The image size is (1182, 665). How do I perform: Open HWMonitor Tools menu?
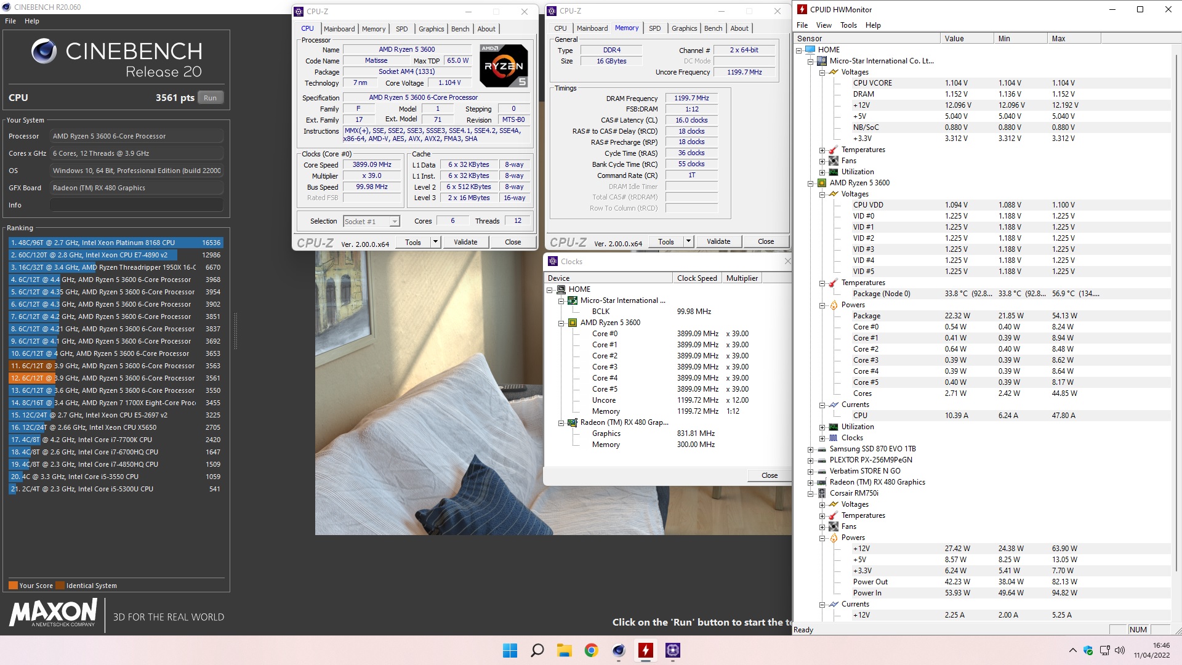848,25
